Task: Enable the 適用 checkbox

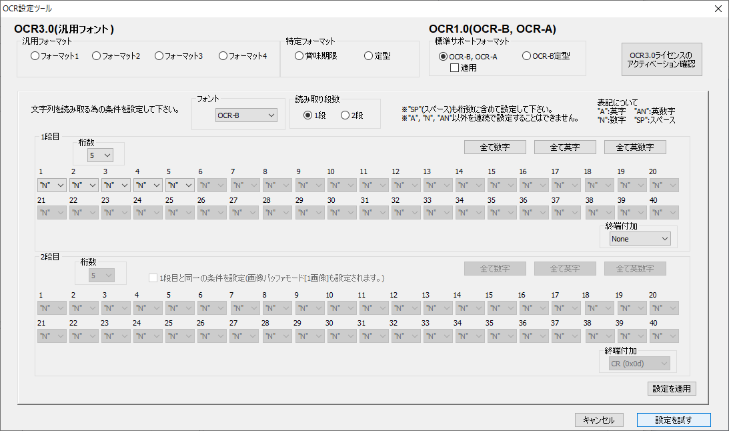Action: pos(455,67)
